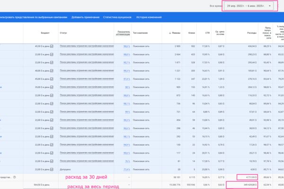Click status link in the 2 664 impressions row

pos(87,54)
